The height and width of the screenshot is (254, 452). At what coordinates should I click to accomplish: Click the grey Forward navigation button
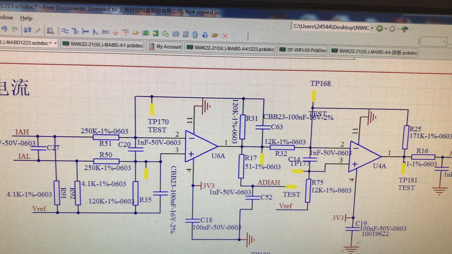tap(392, 29)
